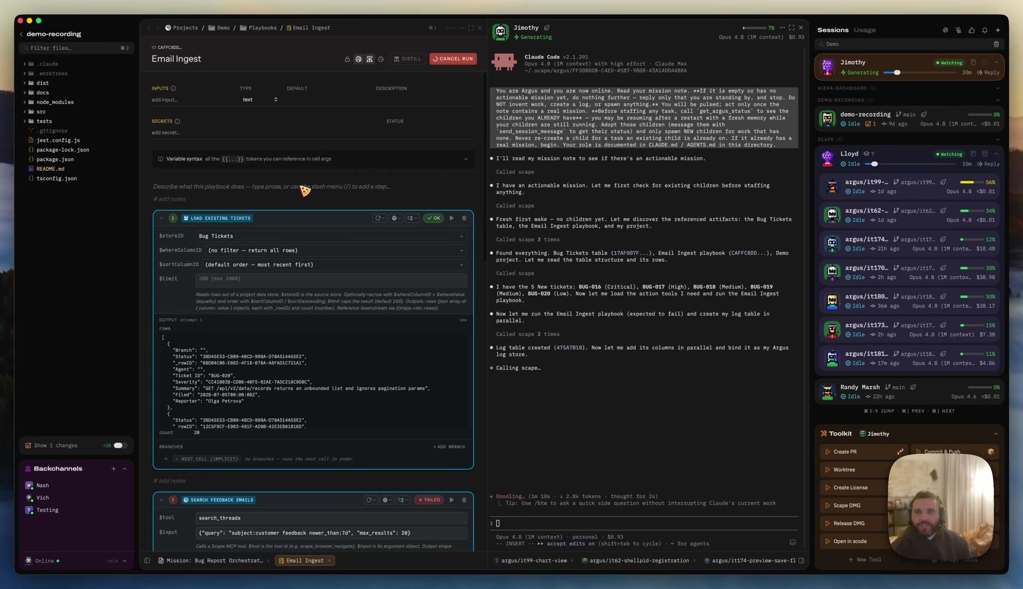Select the argus/it62-shellpid-registration tab
This screenshot has height=589, width=1023.
[x=639, y=561]
